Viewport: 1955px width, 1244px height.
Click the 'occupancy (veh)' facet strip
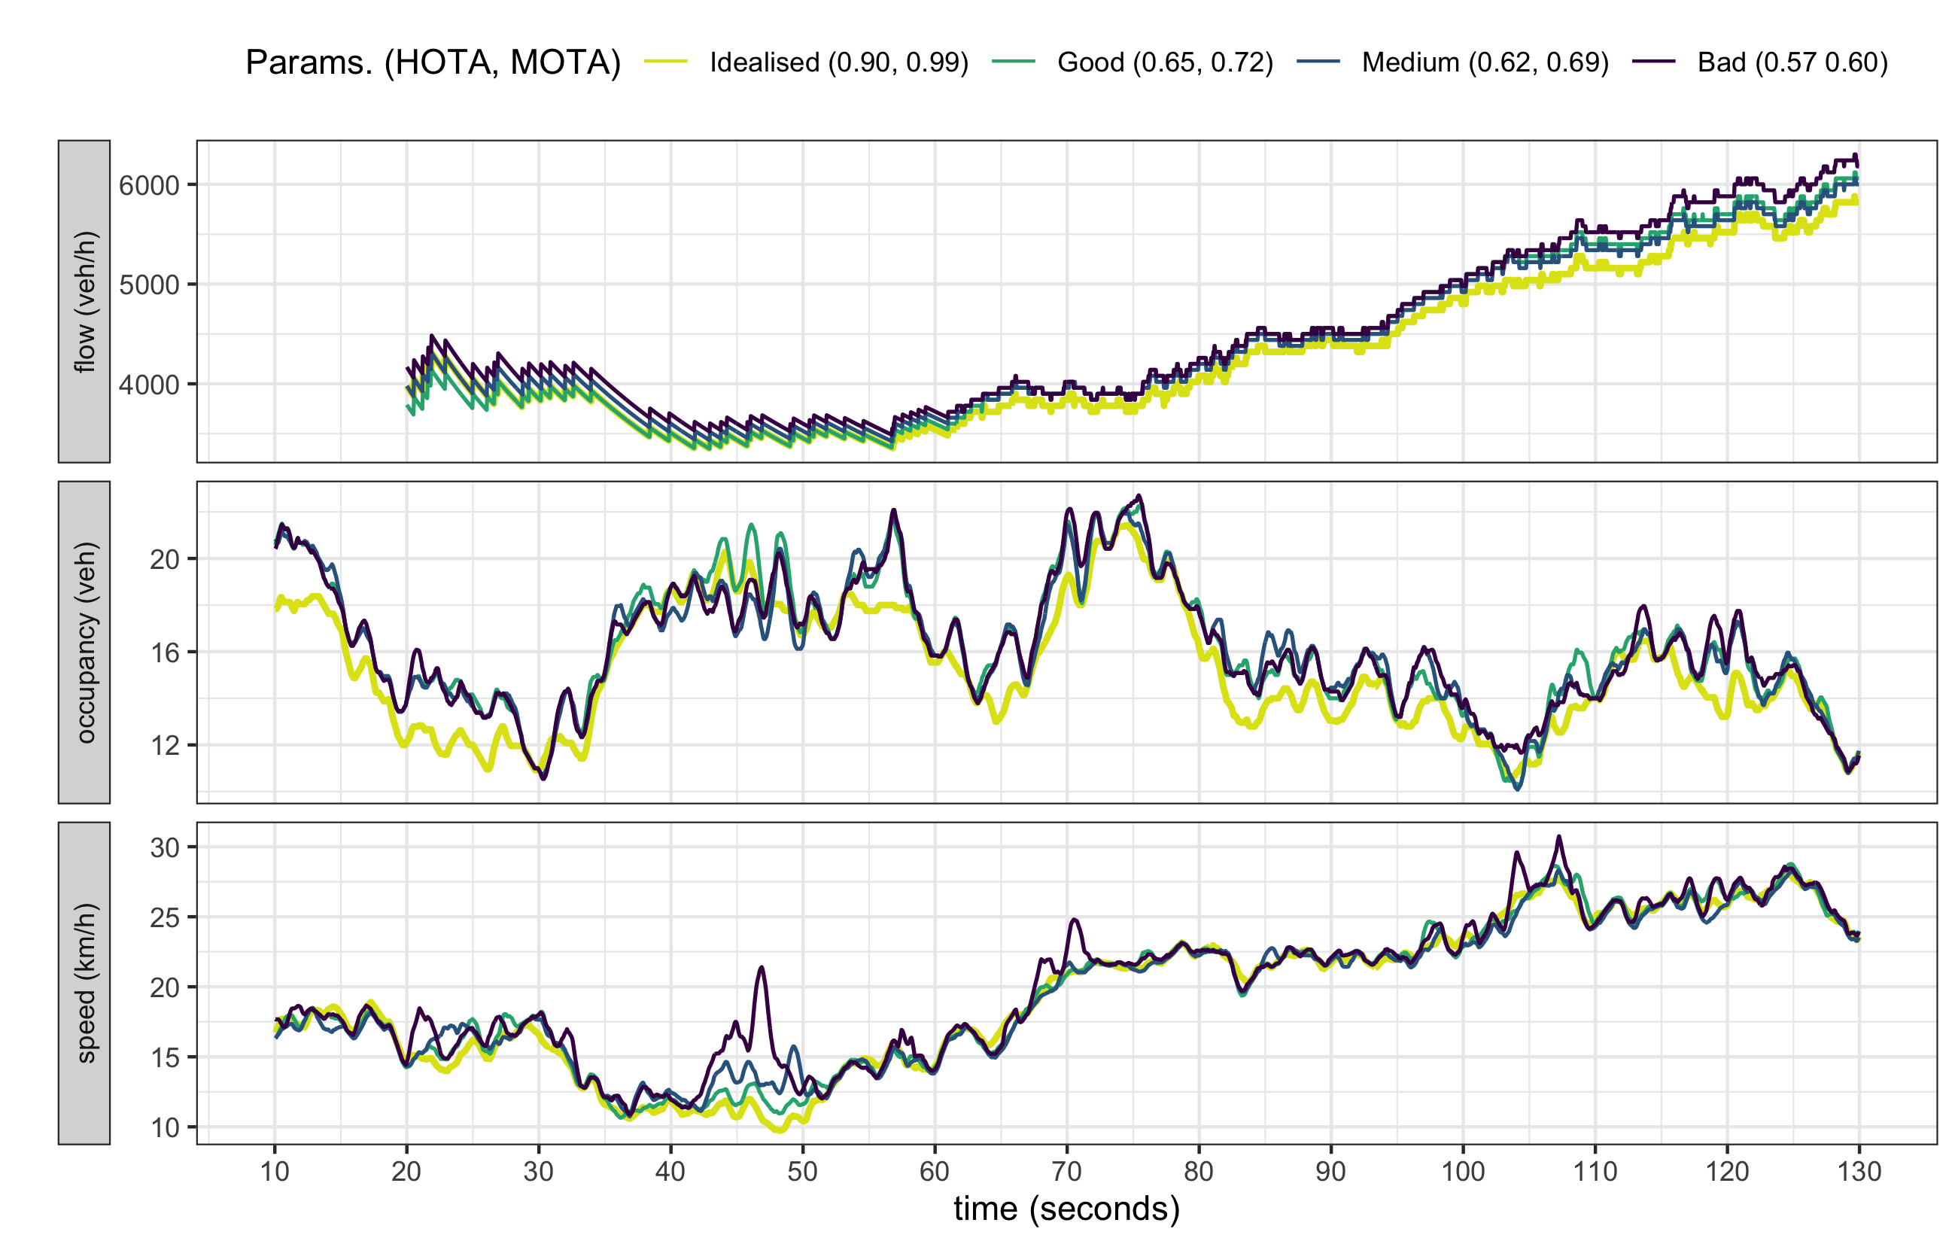tap(84, 642)
